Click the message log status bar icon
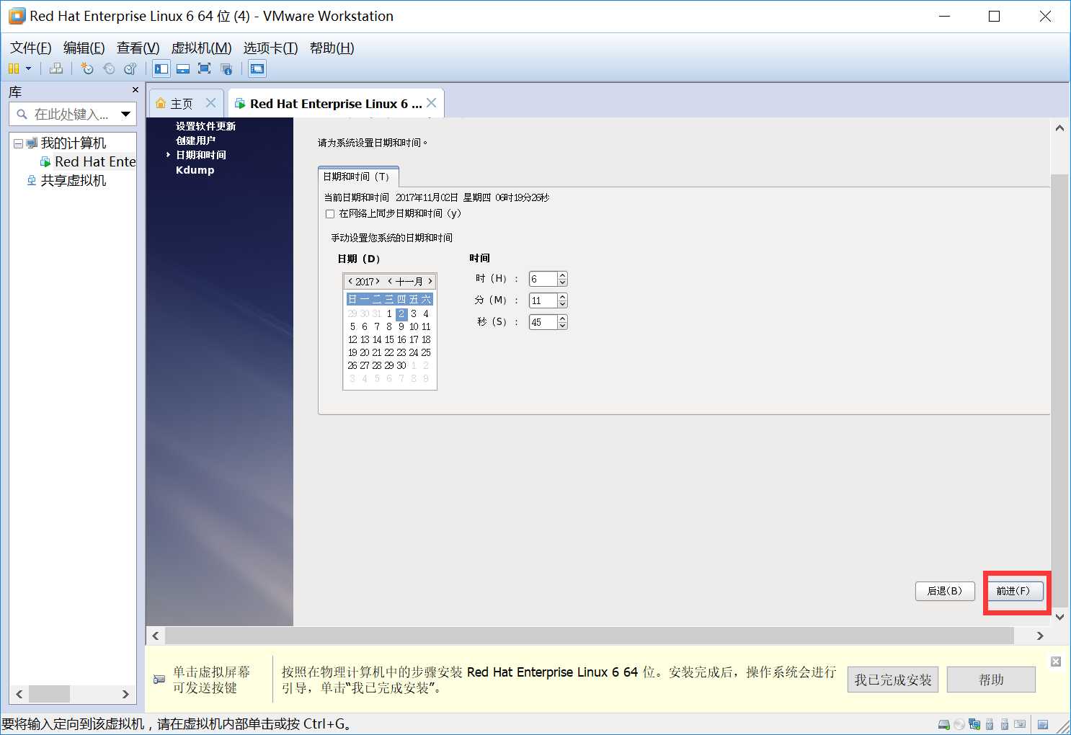This screenshot has width=1071, height=735. 1043,724
